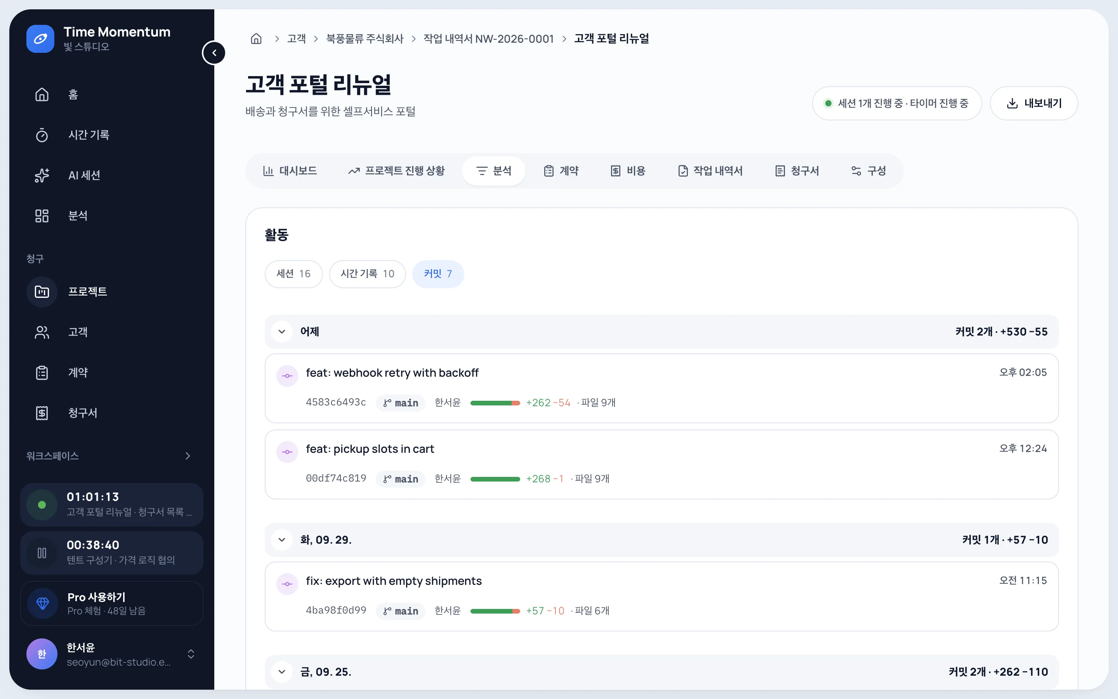
Task: Switch to the 프로젝트 진행 상황 tab
Action: pyautogui.click(x=396, y=171)
